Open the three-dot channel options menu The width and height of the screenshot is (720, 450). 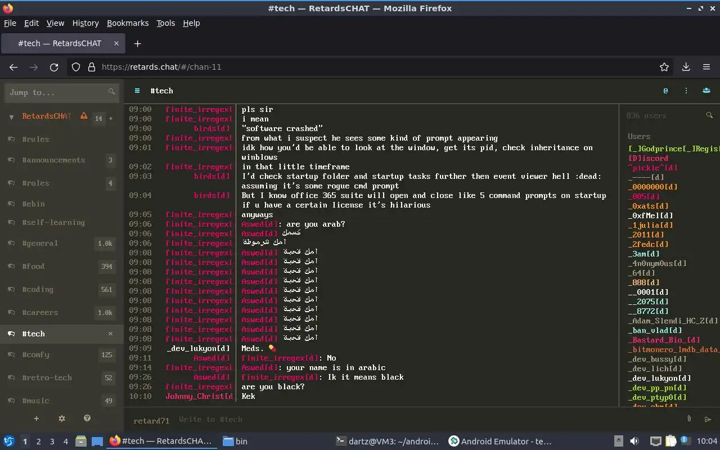686,91
